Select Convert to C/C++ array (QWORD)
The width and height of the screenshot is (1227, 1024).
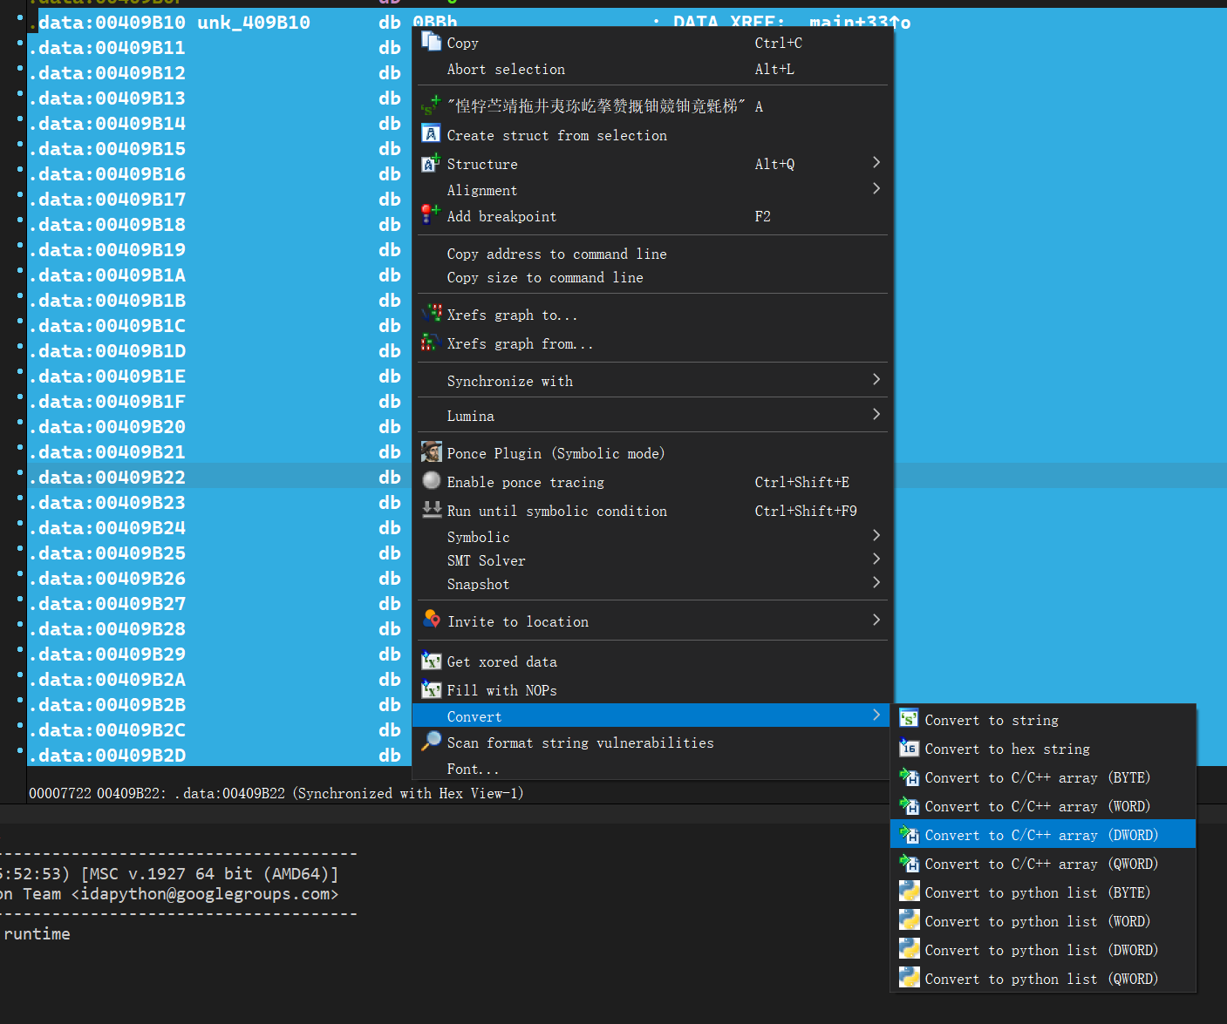(1044, 864)
